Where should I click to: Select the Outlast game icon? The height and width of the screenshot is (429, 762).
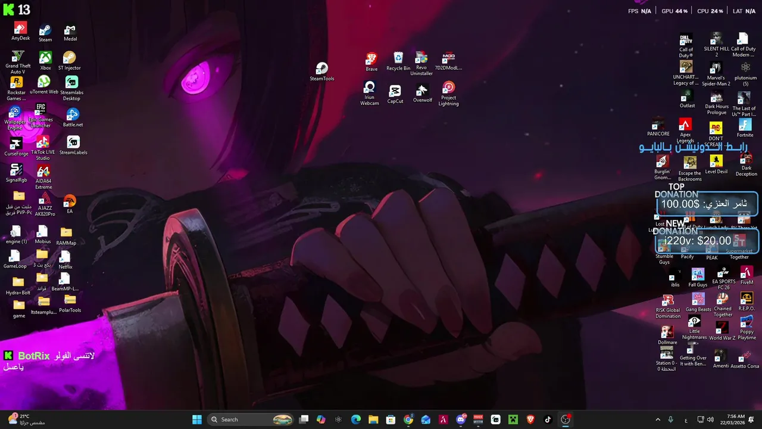pos(687,100)
